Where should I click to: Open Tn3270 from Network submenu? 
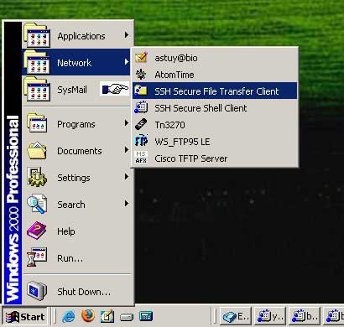pos(215,125)
